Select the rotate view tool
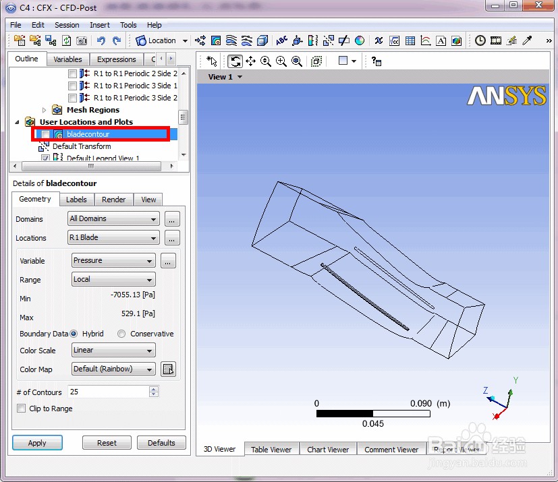Viewport: 558px width, 482px height. (235, 61)
